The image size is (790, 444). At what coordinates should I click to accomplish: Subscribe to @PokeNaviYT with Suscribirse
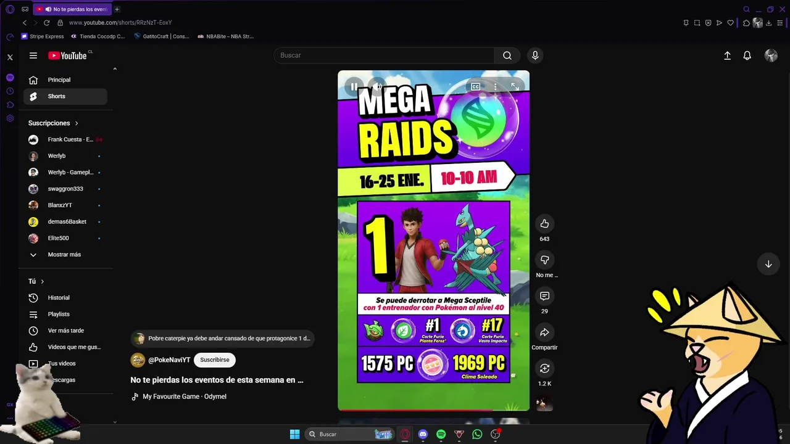pyautogui.click(x=214, y=360)
